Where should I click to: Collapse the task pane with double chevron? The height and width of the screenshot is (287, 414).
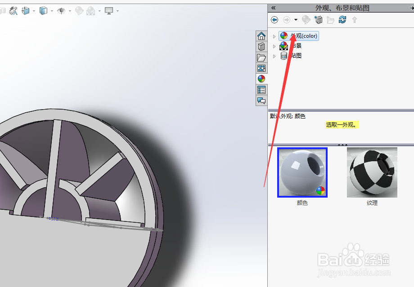pos(273,8)
